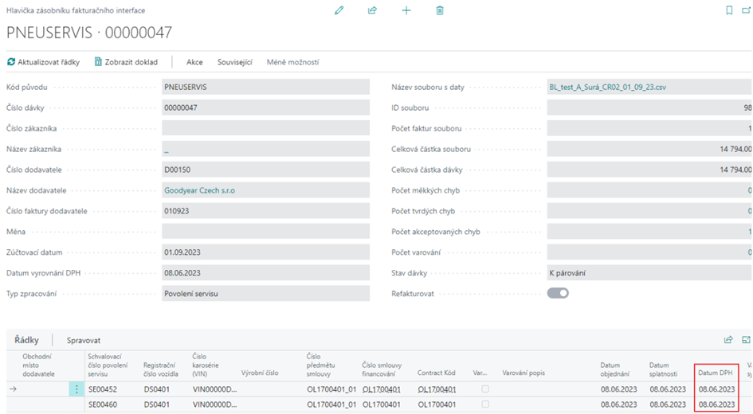Select the Řádky tab heading
The image size is (753, 414).
[x=26, y=340]
